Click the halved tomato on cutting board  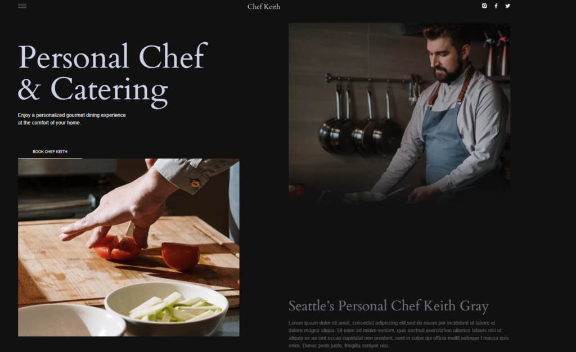tap(181, 256)
